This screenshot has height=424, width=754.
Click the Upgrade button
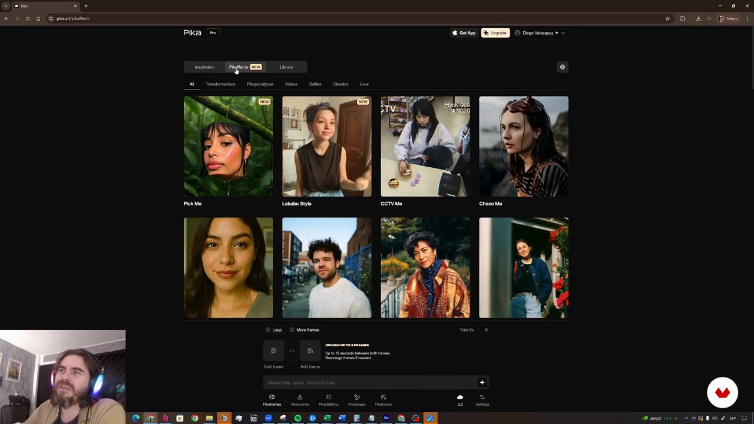[x=495, y=33]
